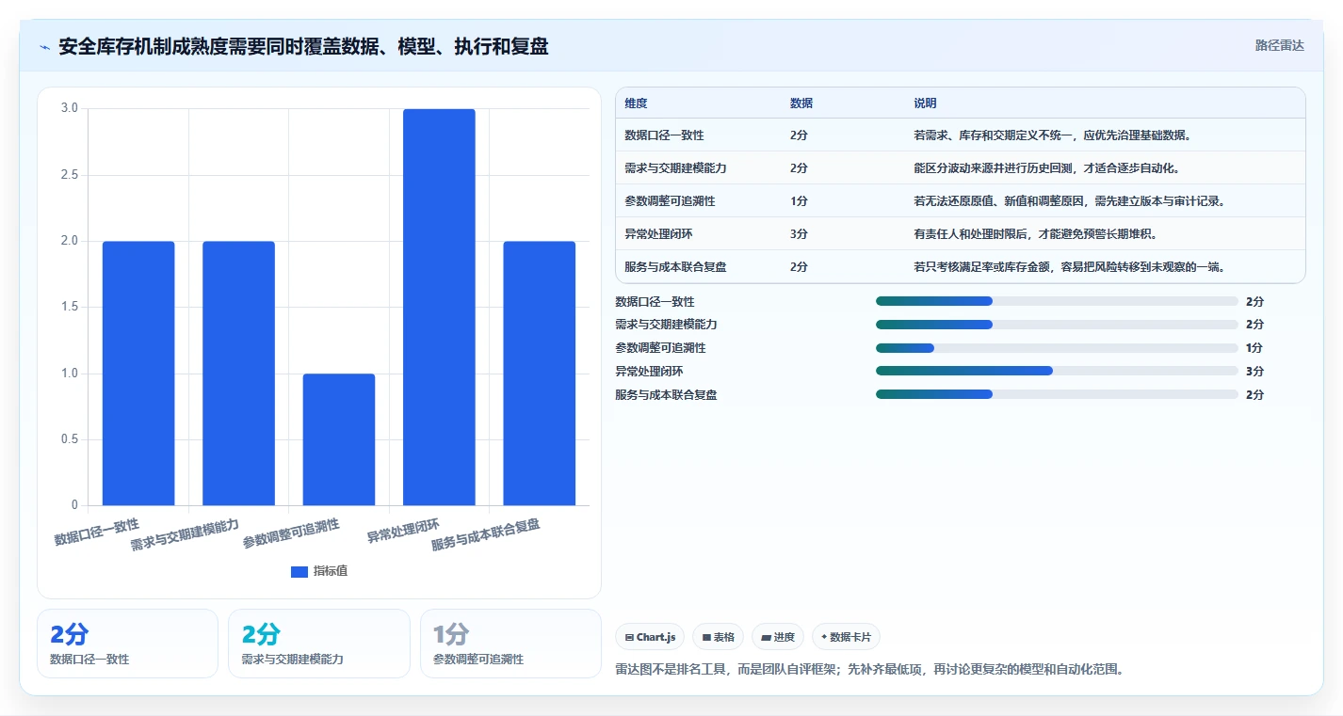
Task: Select table row 需求与交期建模能力
Action: [x=961, y=168]
